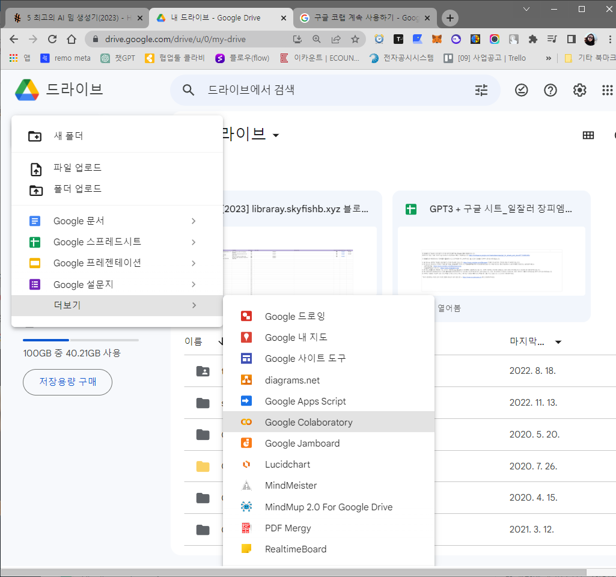
Task: Open Drive settings gear icon
Action: coord(579,90)
